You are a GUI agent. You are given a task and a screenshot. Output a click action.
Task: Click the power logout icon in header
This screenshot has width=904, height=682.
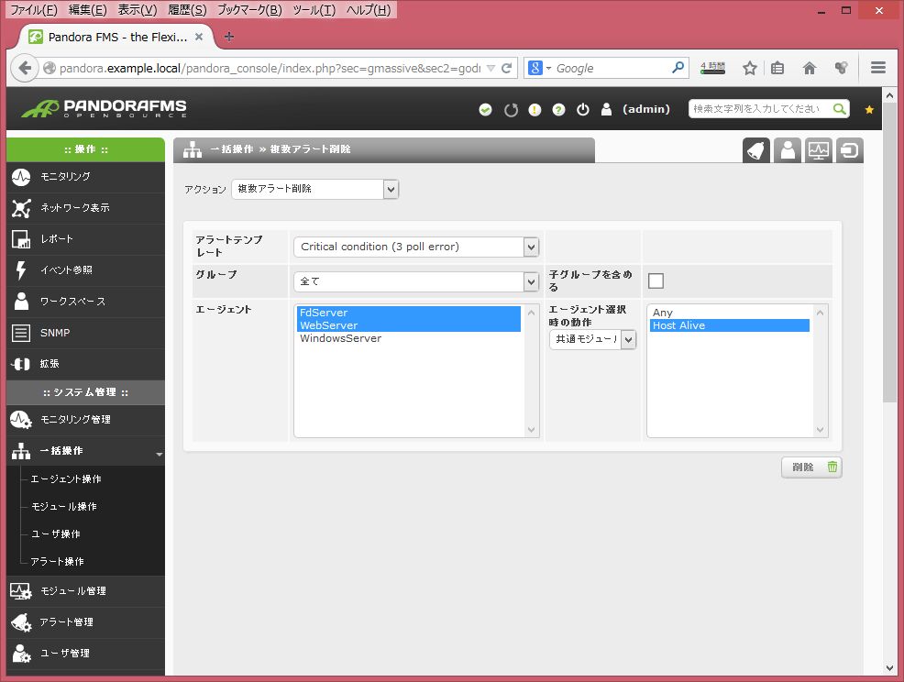(x=583, y=109)
